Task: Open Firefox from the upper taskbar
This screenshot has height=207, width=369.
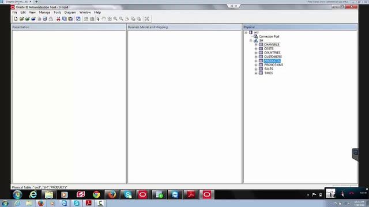Action: coord(112,194)
